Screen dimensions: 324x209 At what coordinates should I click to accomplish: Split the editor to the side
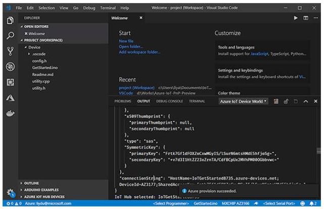(306, 18)
